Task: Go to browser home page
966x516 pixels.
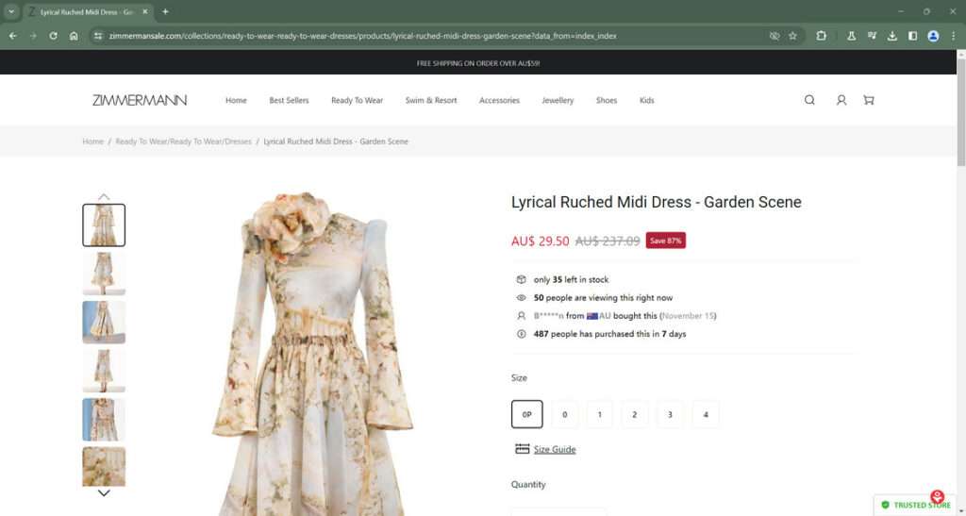Action: tap(74, 36)
